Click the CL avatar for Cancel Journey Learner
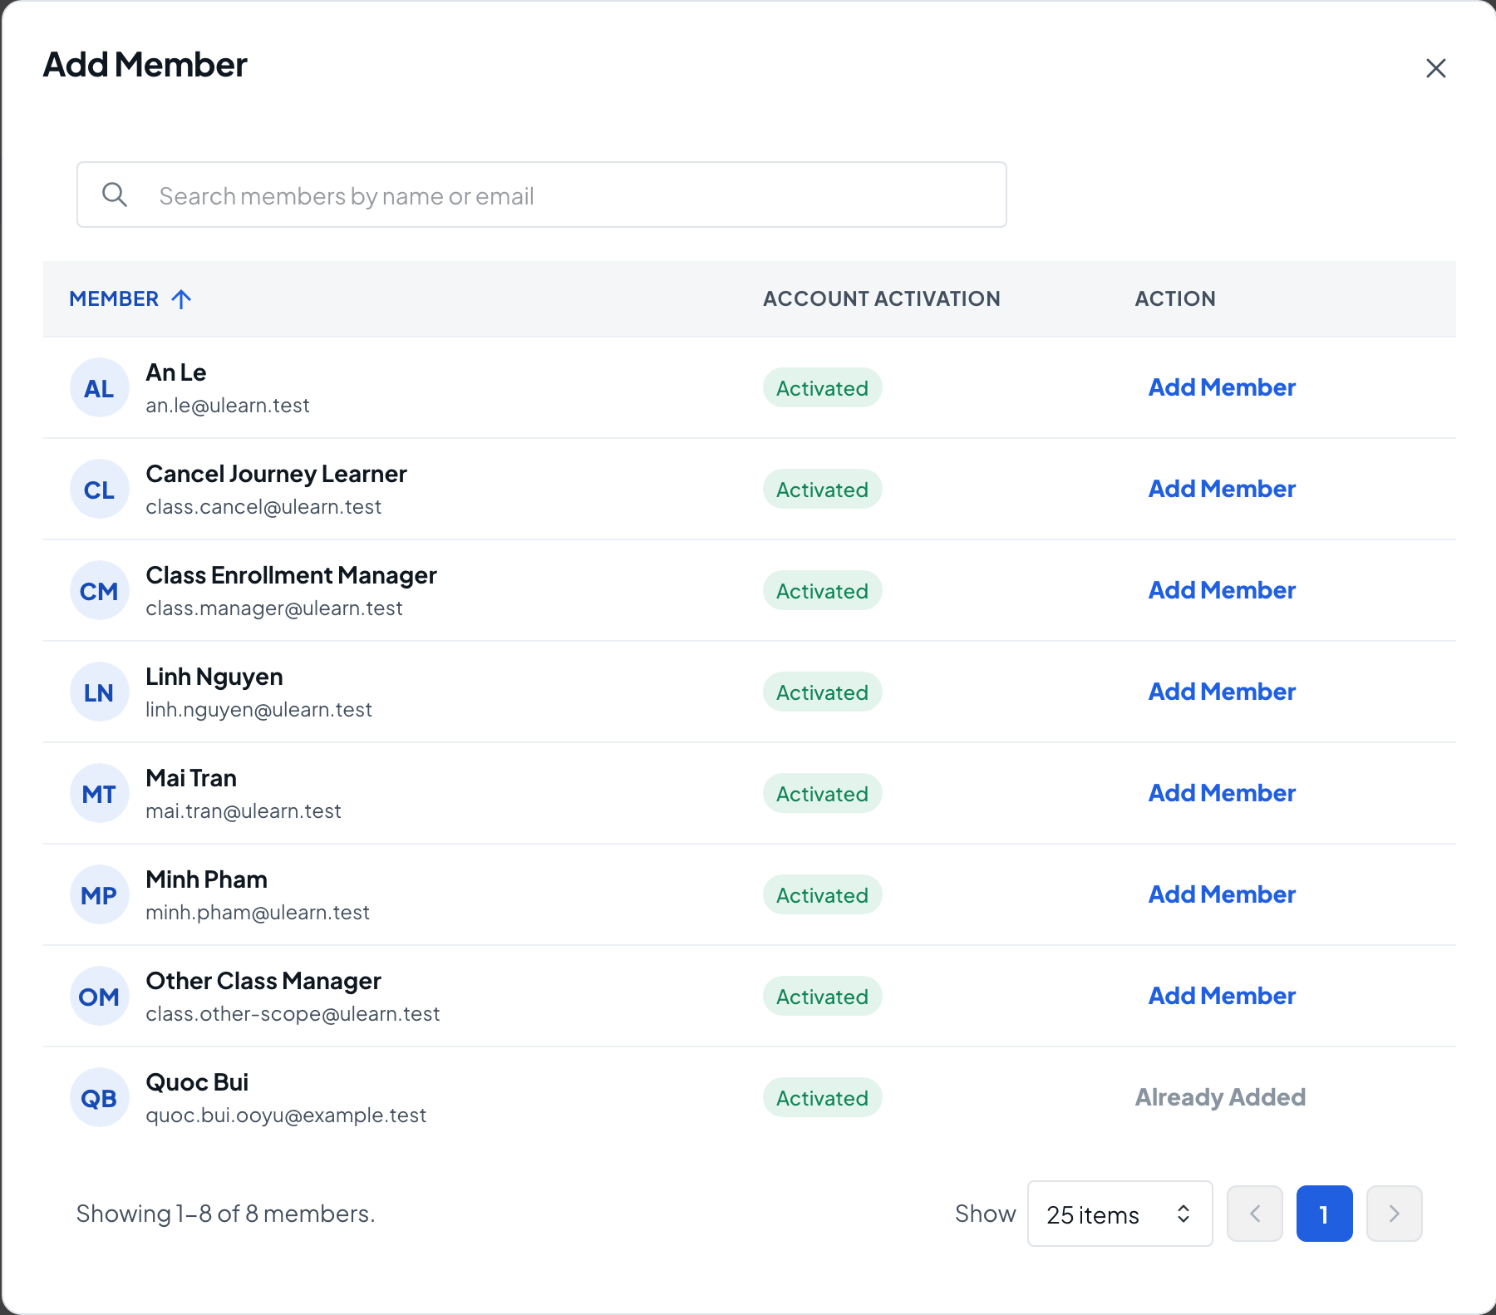The width and height of the screenshot is (1496, 1315). point(99,489)
